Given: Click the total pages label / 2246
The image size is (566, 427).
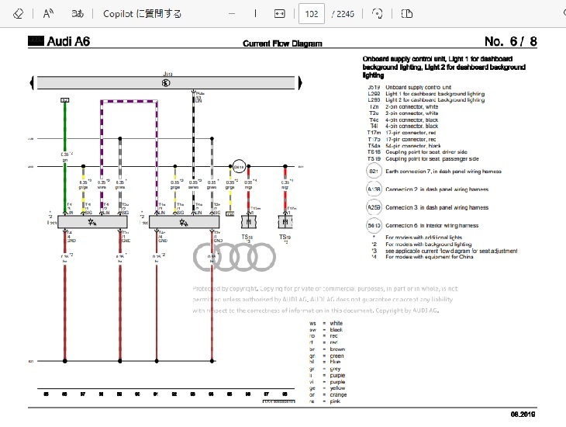Looking at the screenshot, I should point(343,14).
